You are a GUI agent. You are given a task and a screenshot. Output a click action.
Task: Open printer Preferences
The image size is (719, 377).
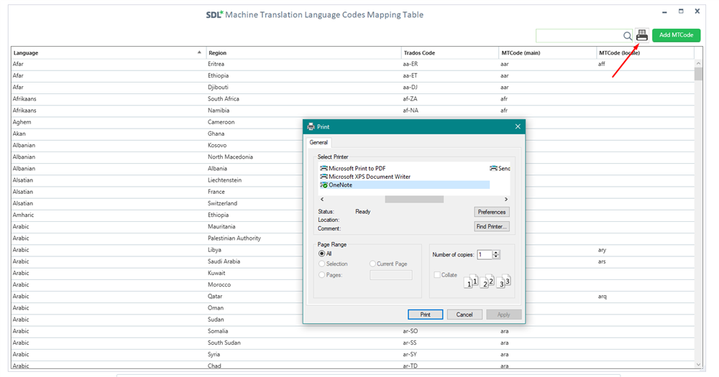coord(492,212)
